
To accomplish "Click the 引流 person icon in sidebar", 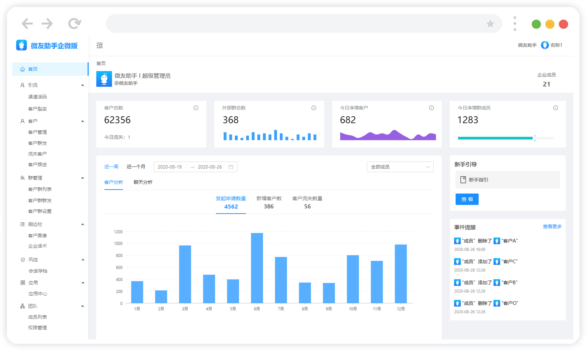I will [x=23, y=85].
